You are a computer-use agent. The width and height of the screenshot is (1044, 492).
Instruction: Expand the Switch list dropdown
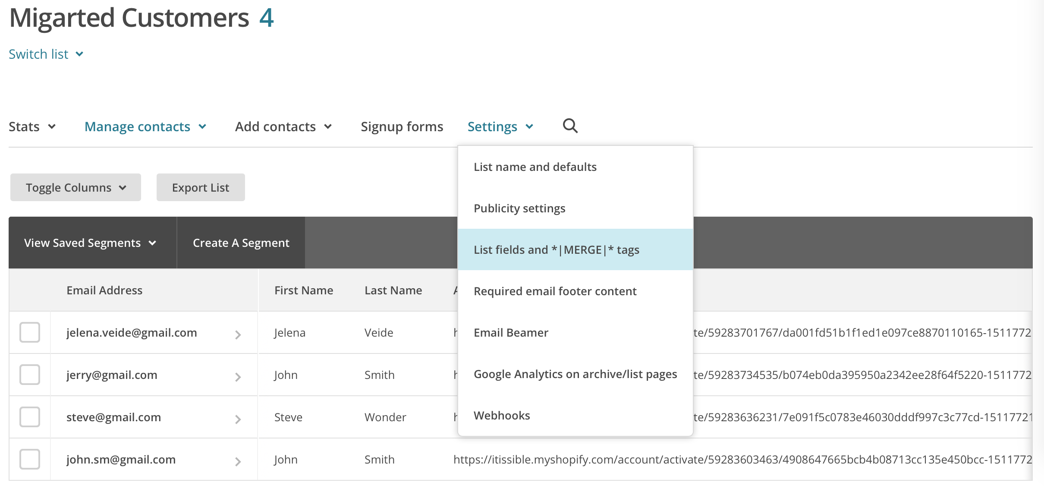coord(46,54)
